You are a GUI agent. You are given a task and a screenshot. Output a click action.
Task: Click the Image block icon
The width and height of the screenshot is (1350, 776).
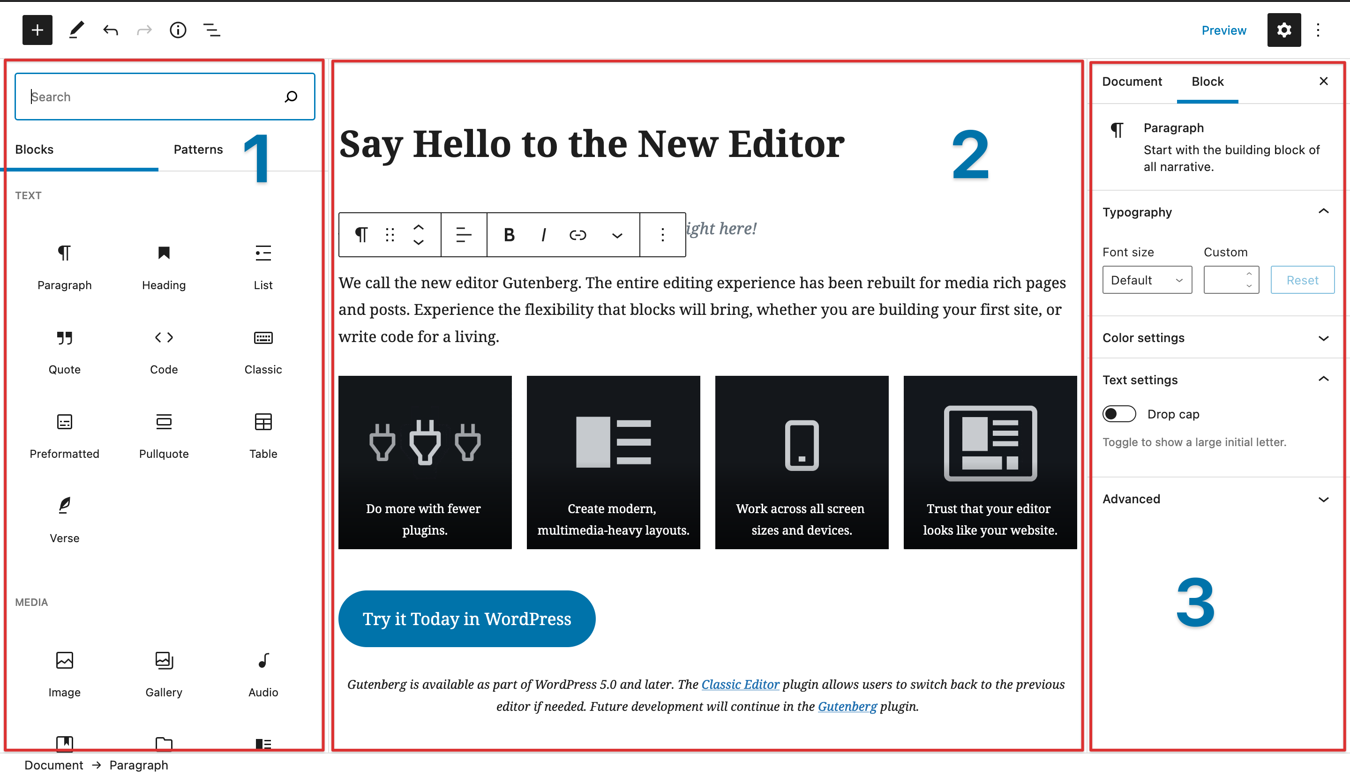pos(65,660)
